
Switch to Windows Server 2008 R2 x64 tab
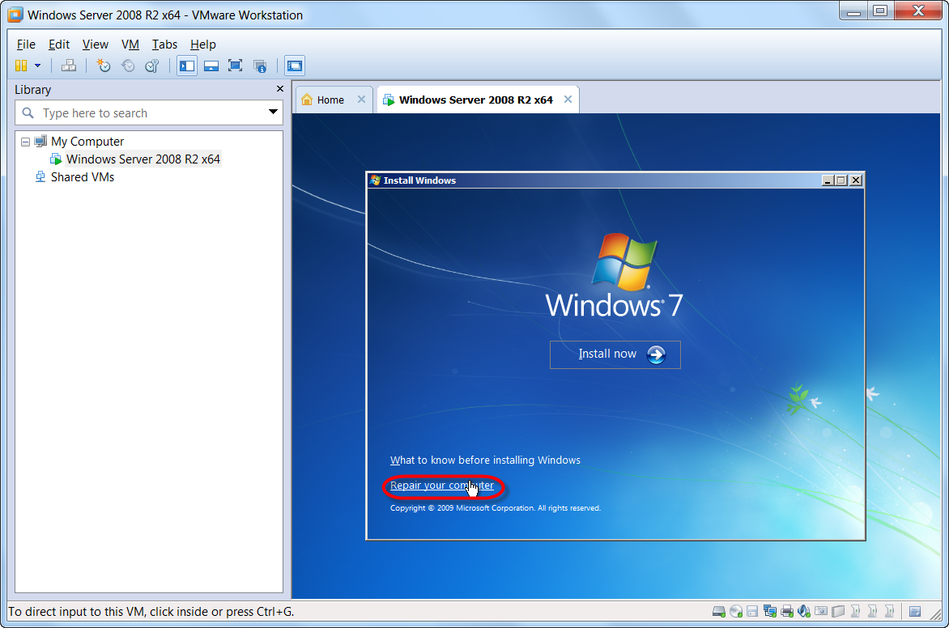(475, 100)
